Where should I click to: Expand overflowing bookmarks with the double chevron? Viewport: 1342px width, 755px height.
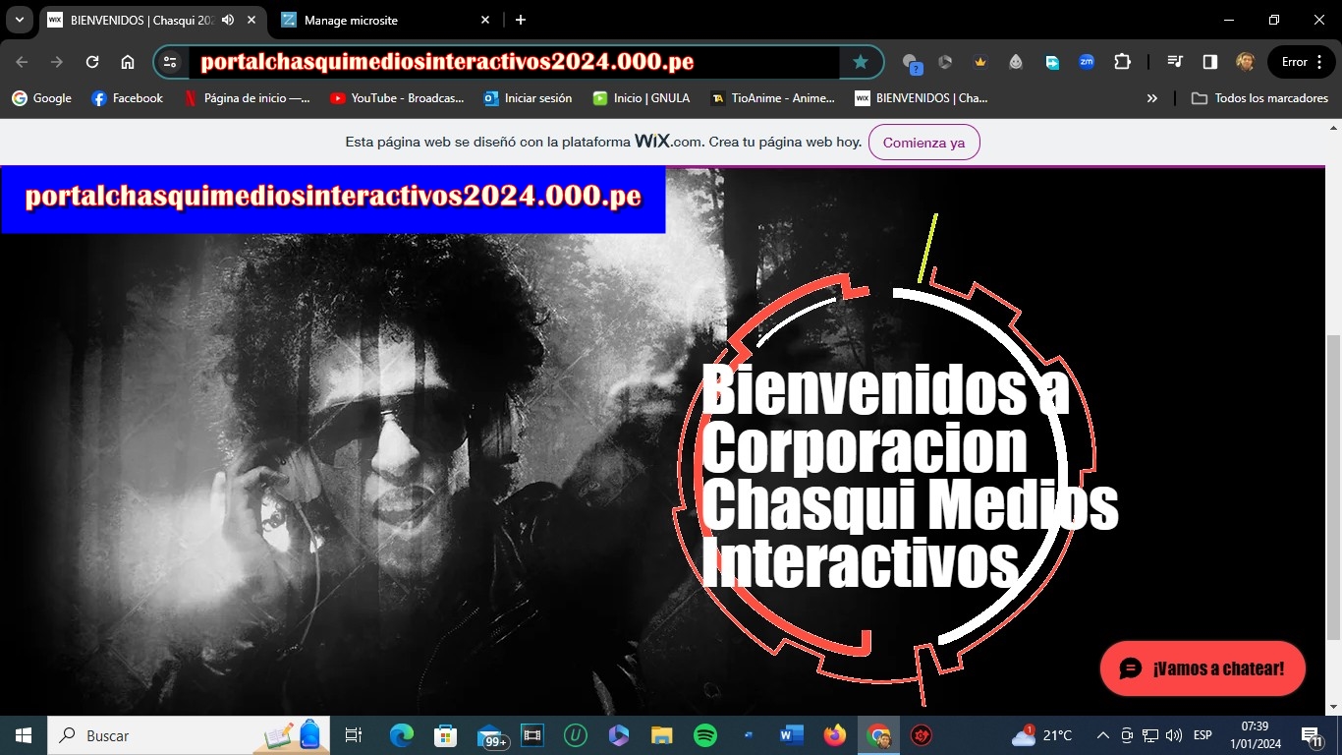click(1151, 97)
